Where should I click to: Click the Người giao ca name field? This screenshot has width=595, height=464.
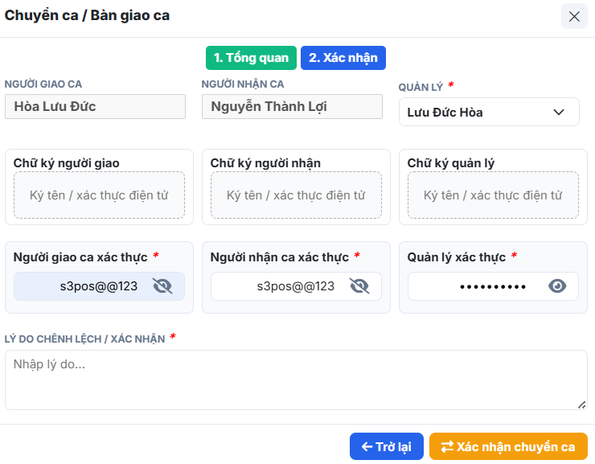[95, 107]
